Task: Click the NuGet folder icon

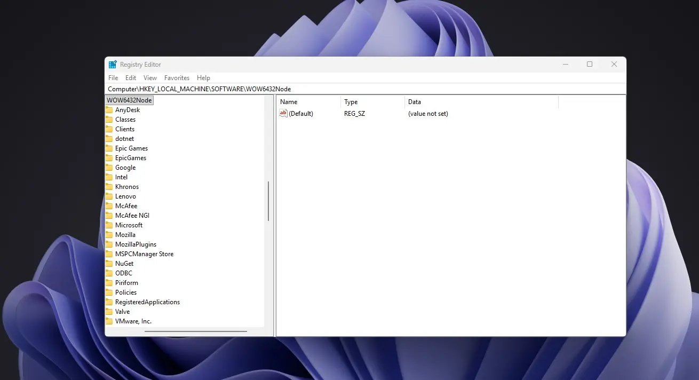Action: [x=109, y=264]
